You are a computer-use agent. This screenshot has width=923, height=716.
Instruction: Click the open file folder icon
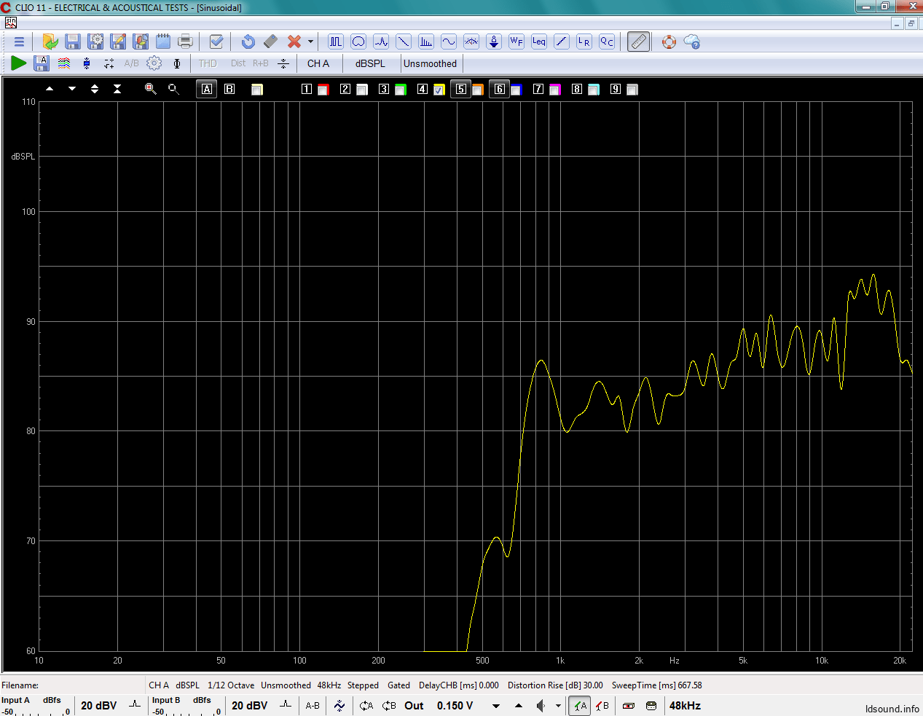[x=50, y=42]
